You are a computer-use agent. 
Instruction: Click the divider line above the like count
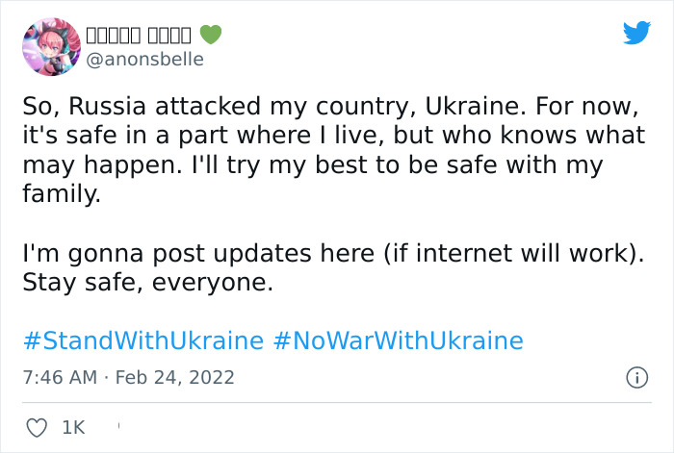336,403
